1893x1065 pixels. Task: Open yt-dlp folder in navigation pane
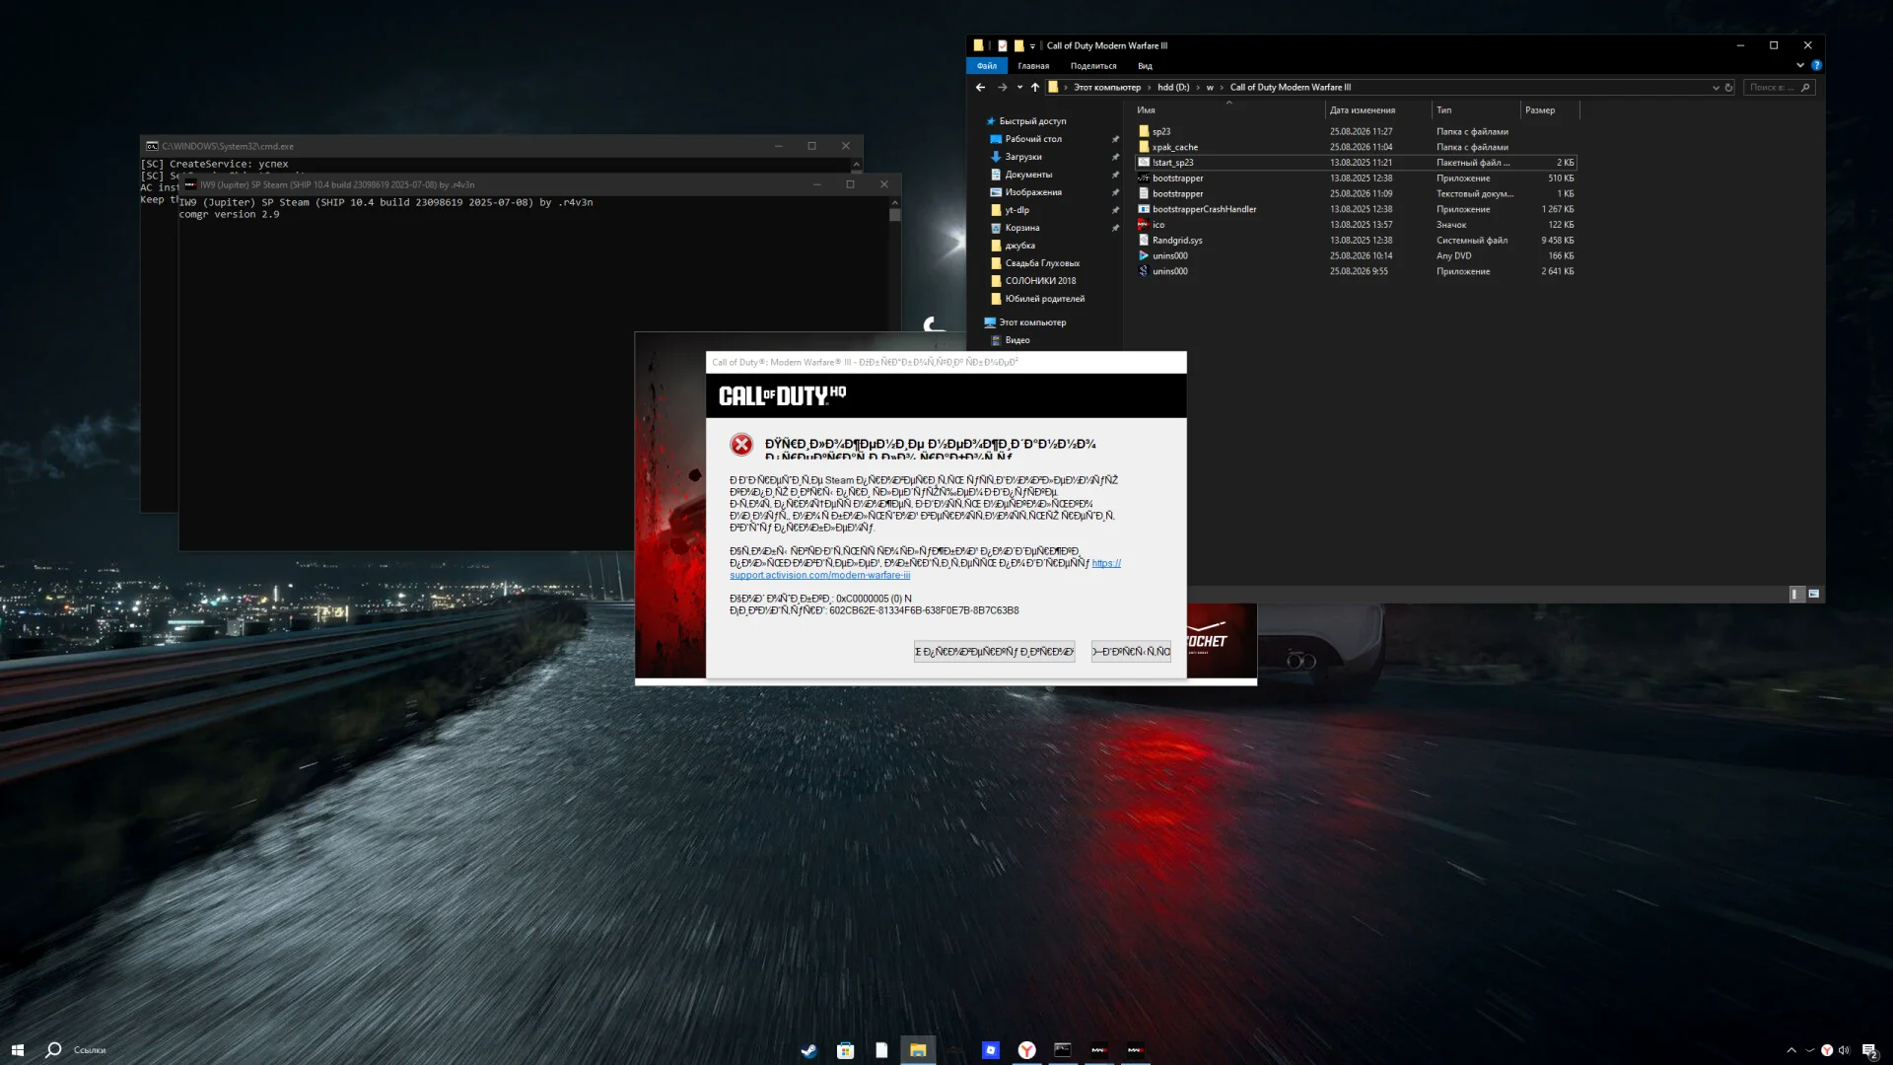pos(1017,210)
